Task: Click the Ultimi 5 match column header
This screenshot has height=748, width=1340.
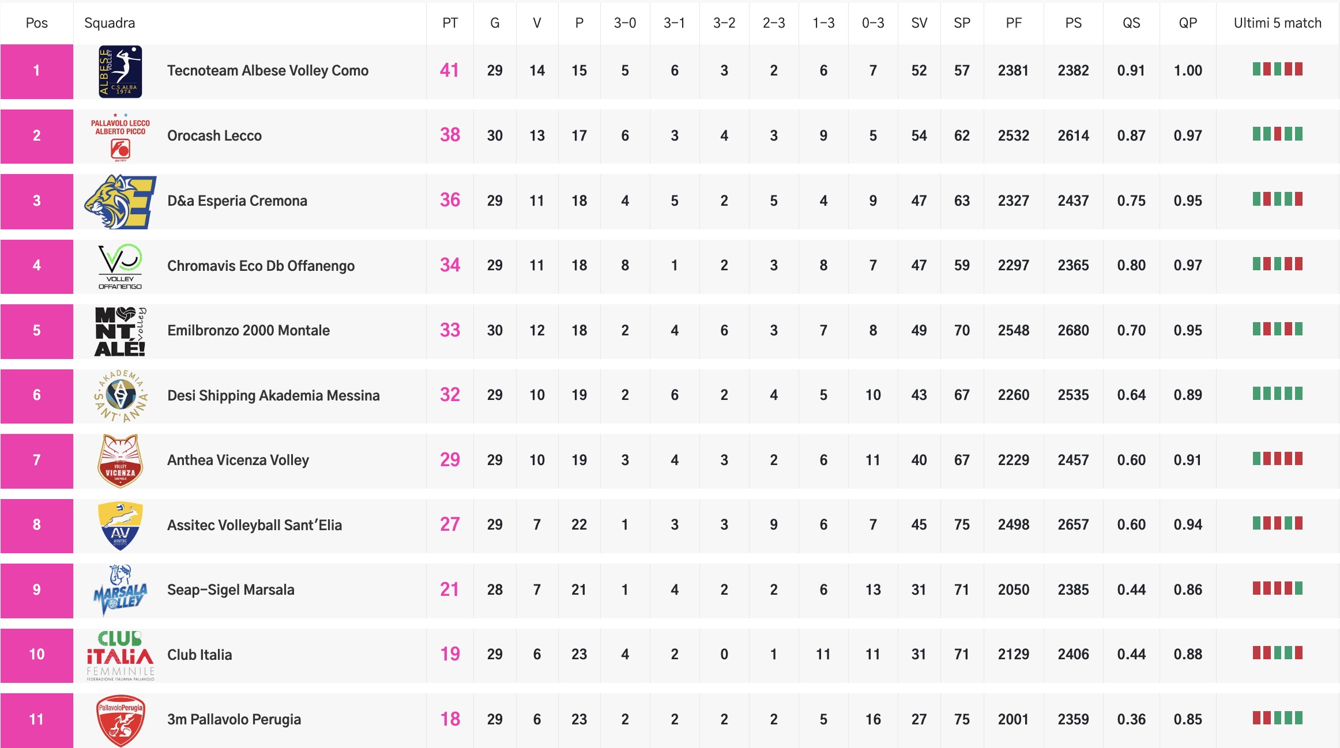Action: click(x=1277, y=23)
